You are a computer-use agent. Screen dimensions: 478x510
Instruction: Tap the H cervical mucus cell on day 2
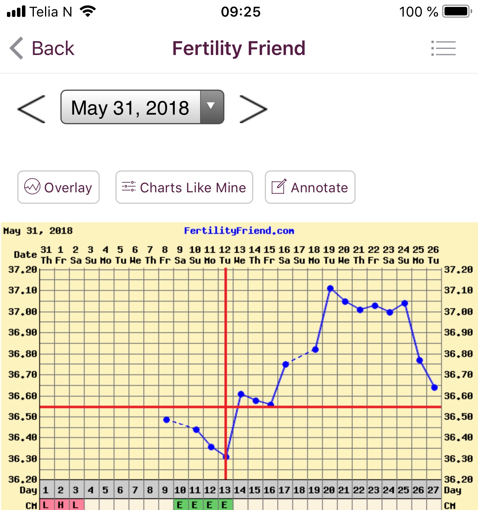[x=61, y=505]
